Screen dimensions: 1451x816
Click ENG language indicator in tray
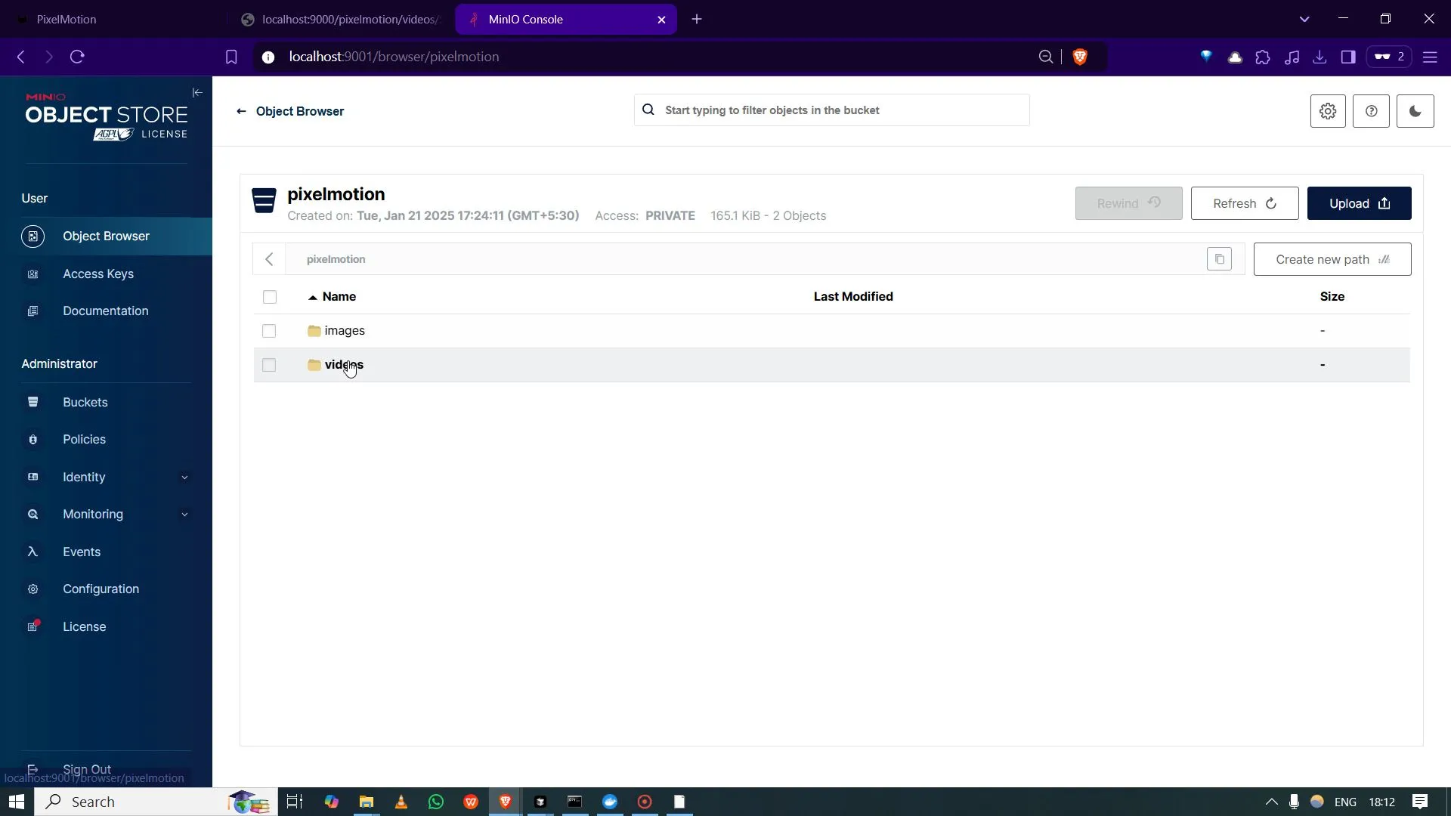(x=1345, y=802)
